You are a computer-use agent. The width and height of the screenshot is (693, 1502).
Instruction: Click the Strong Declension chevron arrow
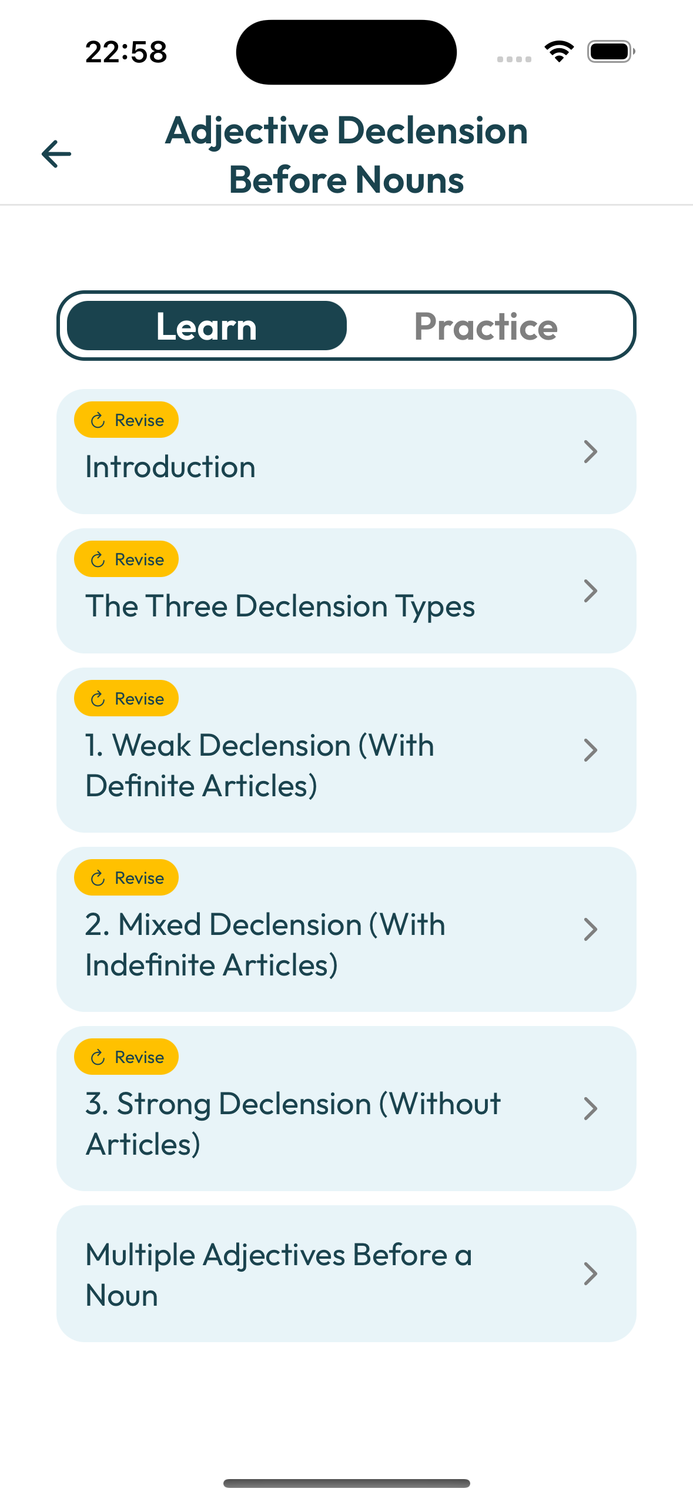click(590, 1108)
